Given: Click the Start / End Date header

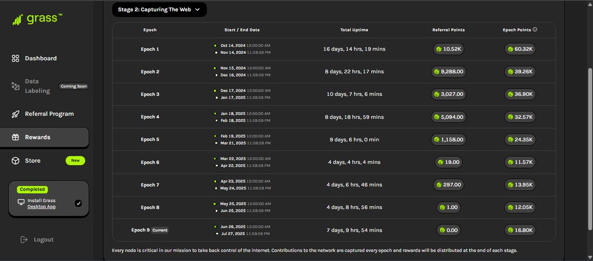Looking at the screenshot, I should coord(243,30).
